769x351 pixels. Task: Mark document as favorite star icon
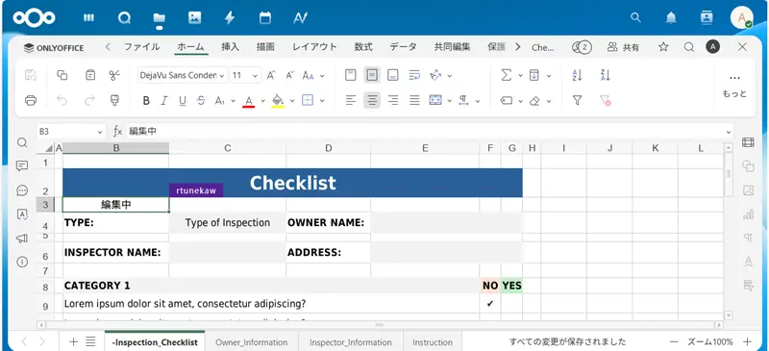(663, 47)
